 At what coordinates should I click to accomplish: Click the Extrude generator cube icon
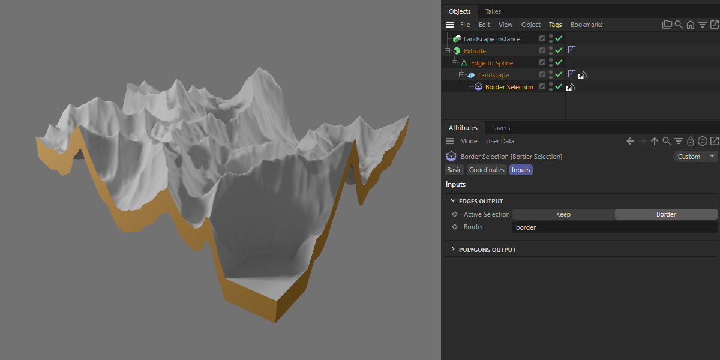click(x=457, y=51)
